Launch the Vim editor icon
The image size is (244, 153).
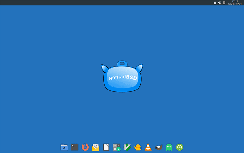pyautogui.click(x=127, y=147)
